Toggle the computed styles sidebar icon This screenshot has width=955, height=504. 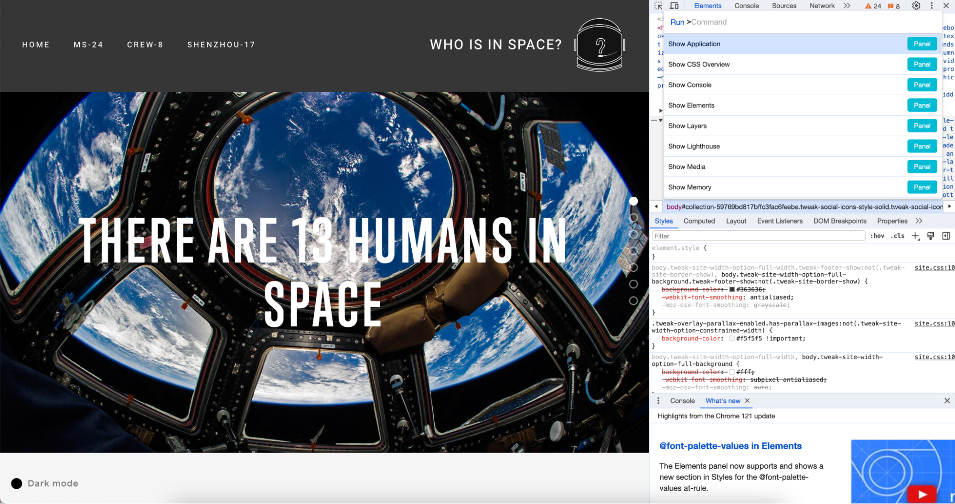pyautogui.click(x=945, y=236)
